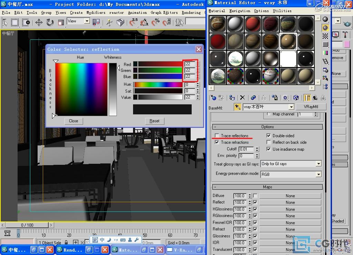Image resolution: width=353 pixels, height=255 pixels.
Task: Pick material from object with eyedropper
Action: click(x=238, y=107)
